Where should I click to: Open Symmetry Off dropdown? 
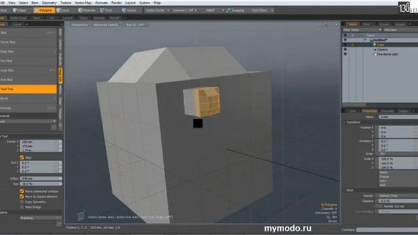pos(185,10)
